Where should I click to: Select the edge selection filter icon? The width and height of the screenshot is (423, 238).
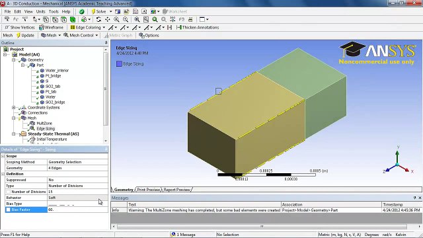point(55,19)
